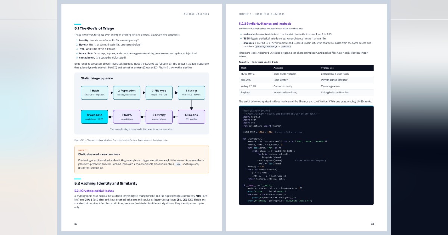Screen dimensions: 448x235
Task: Click the 'Figure 5.1' caption text
Action: pyautogui.click(x=121, y=140)
